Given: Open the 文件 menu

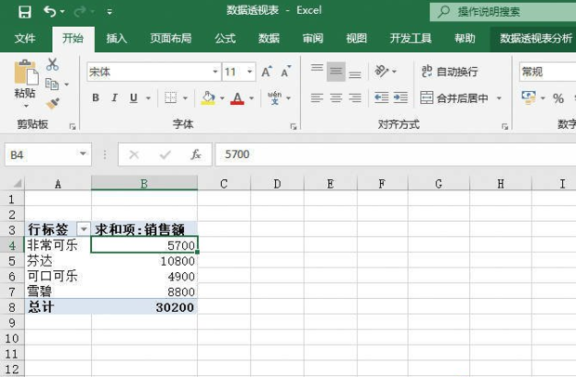Looking at the screenshot, I should 25,38.
